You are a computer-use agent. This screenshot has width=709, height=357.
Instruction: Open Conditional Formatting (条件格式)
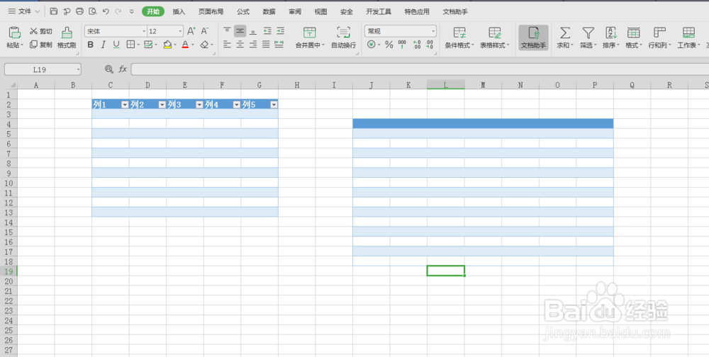coord(459,37)
